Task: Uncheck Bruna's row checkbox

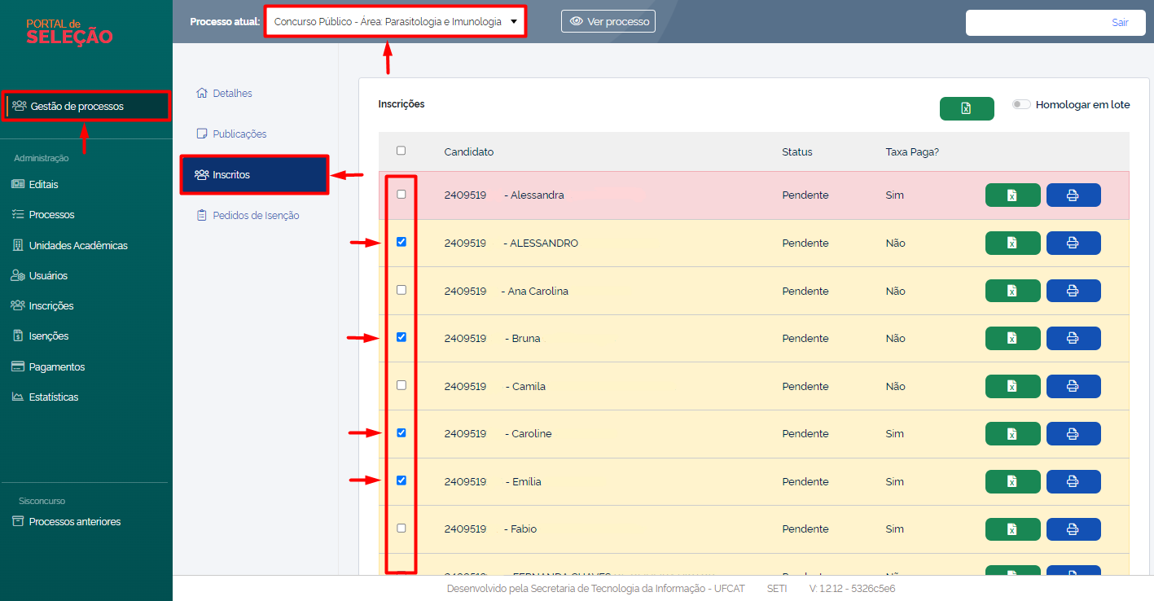Action: 401,337
